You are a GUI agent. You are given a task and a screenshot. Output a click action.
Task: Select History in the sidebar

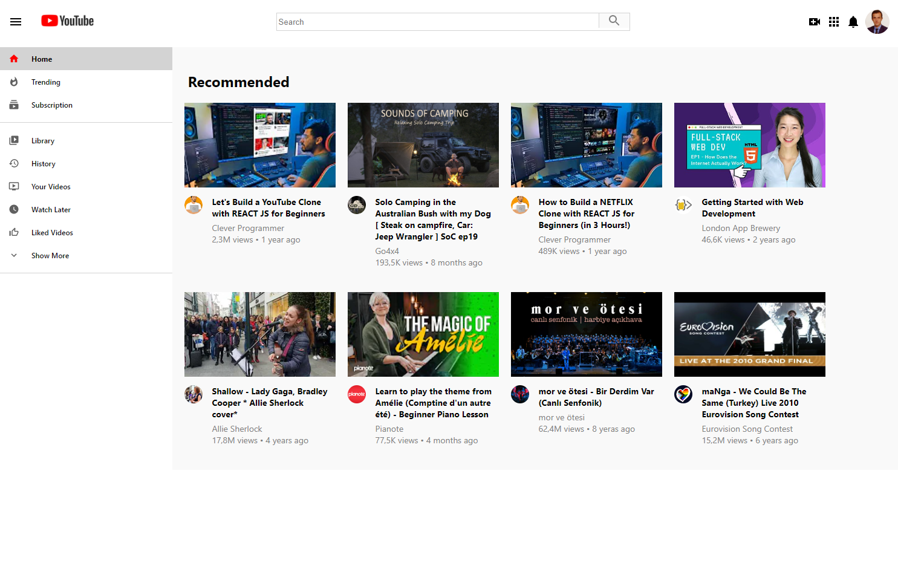click(86, 163)
